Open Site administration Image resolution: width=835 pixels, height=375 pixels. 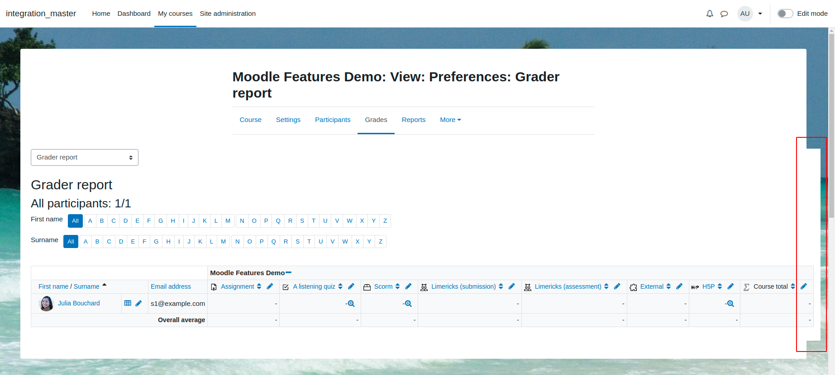tap(228, 14)
